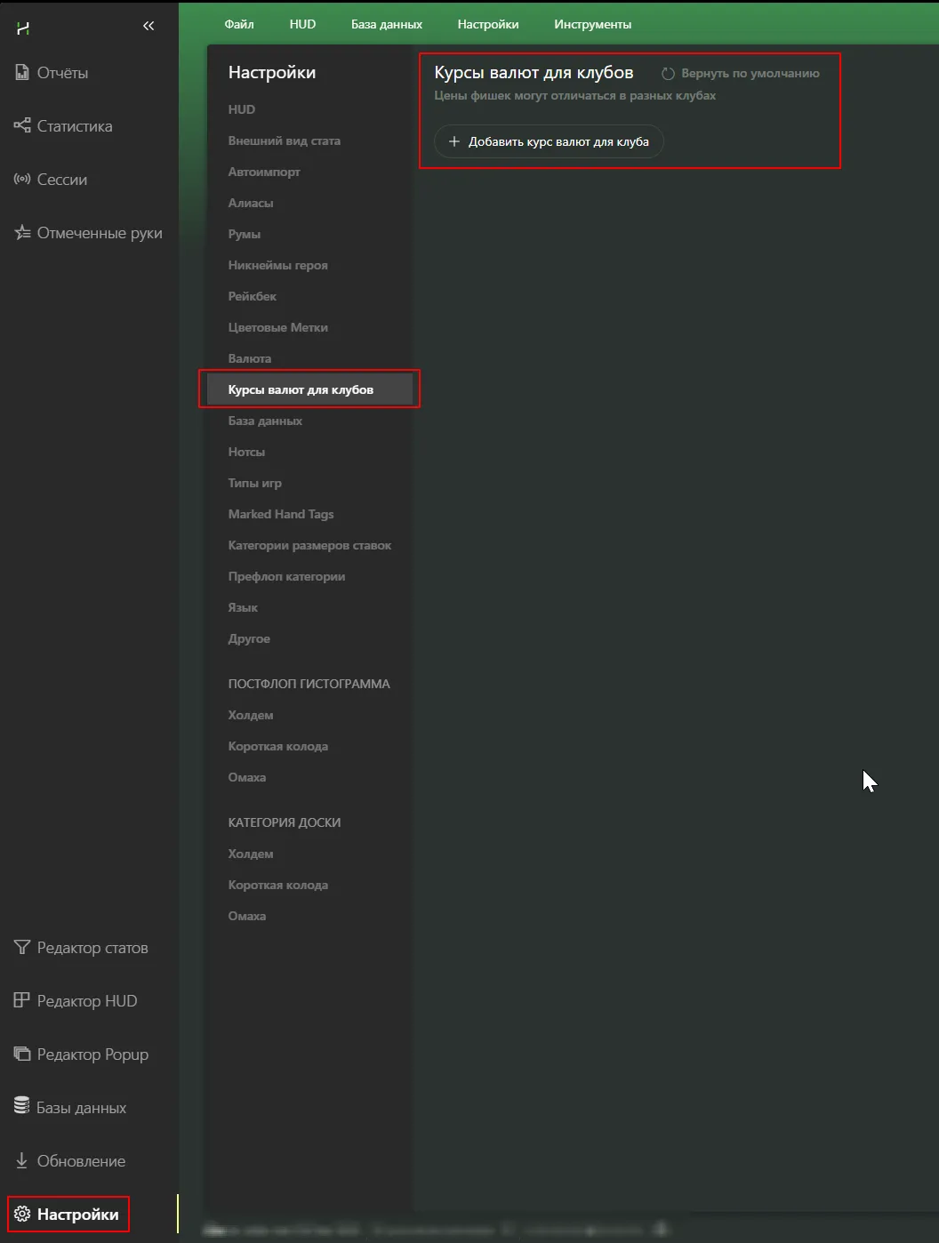Collapse the left sidebar with double-chevron icon
The height and width of the screenshot is (1243, 939).
148,27
